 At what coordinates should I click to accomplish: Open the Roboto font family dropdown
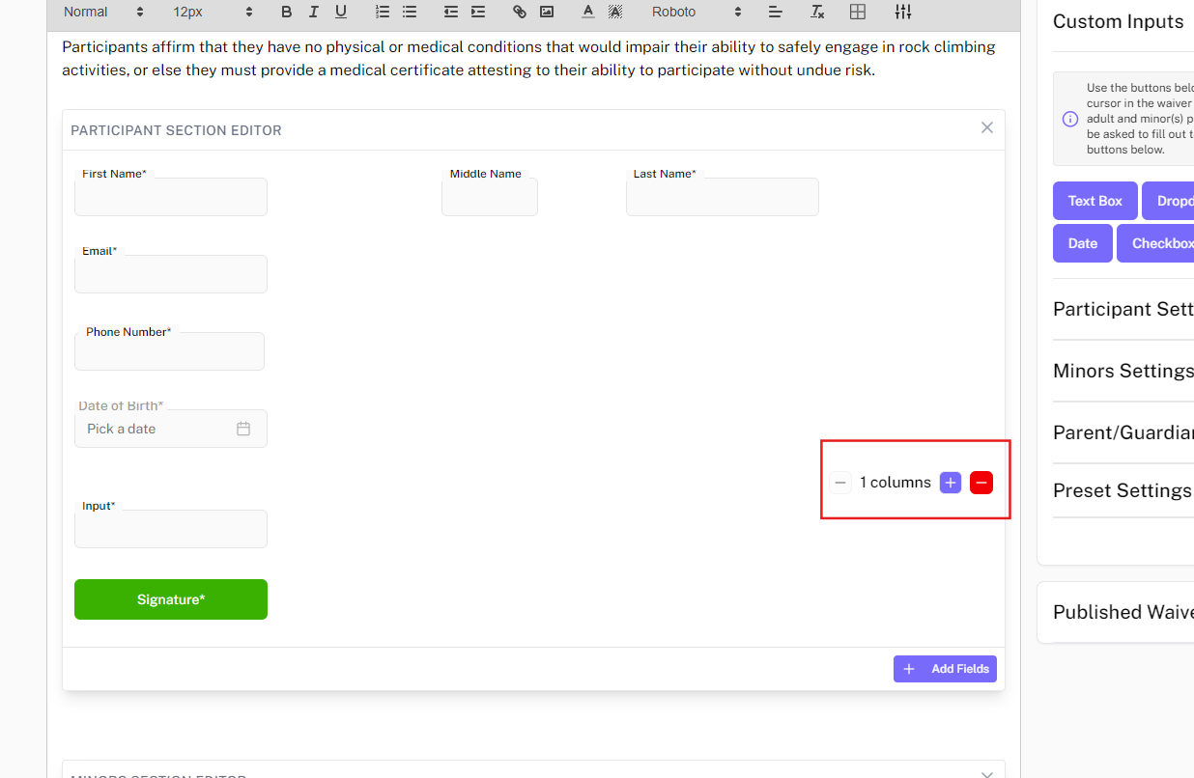696,12
